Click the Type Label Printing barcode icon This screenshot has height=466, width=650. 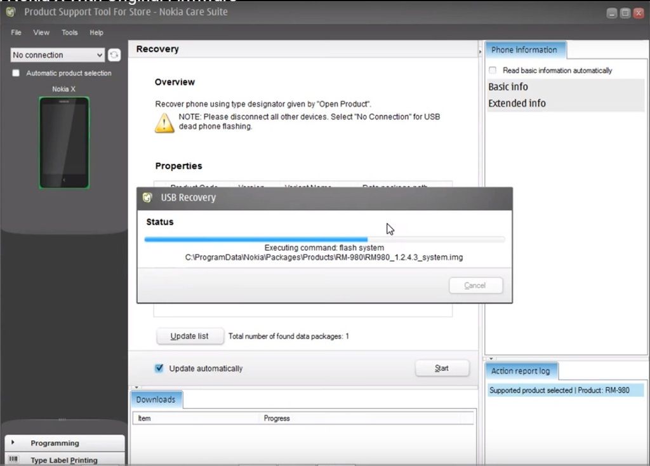[x=13, y=460]
